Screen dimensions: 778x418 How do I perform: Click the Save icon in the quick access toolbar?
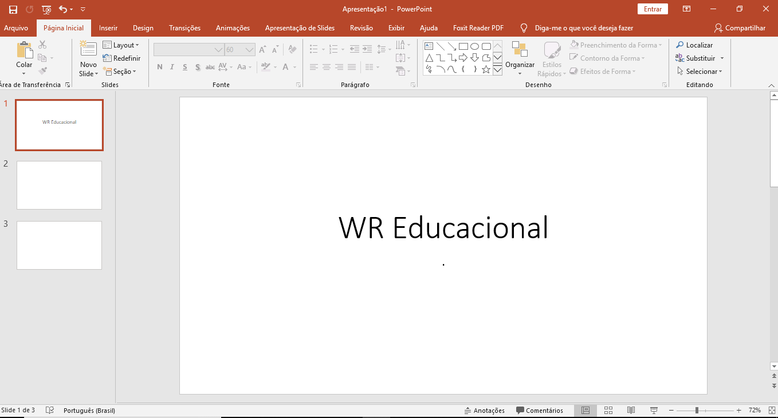point(13,9)
